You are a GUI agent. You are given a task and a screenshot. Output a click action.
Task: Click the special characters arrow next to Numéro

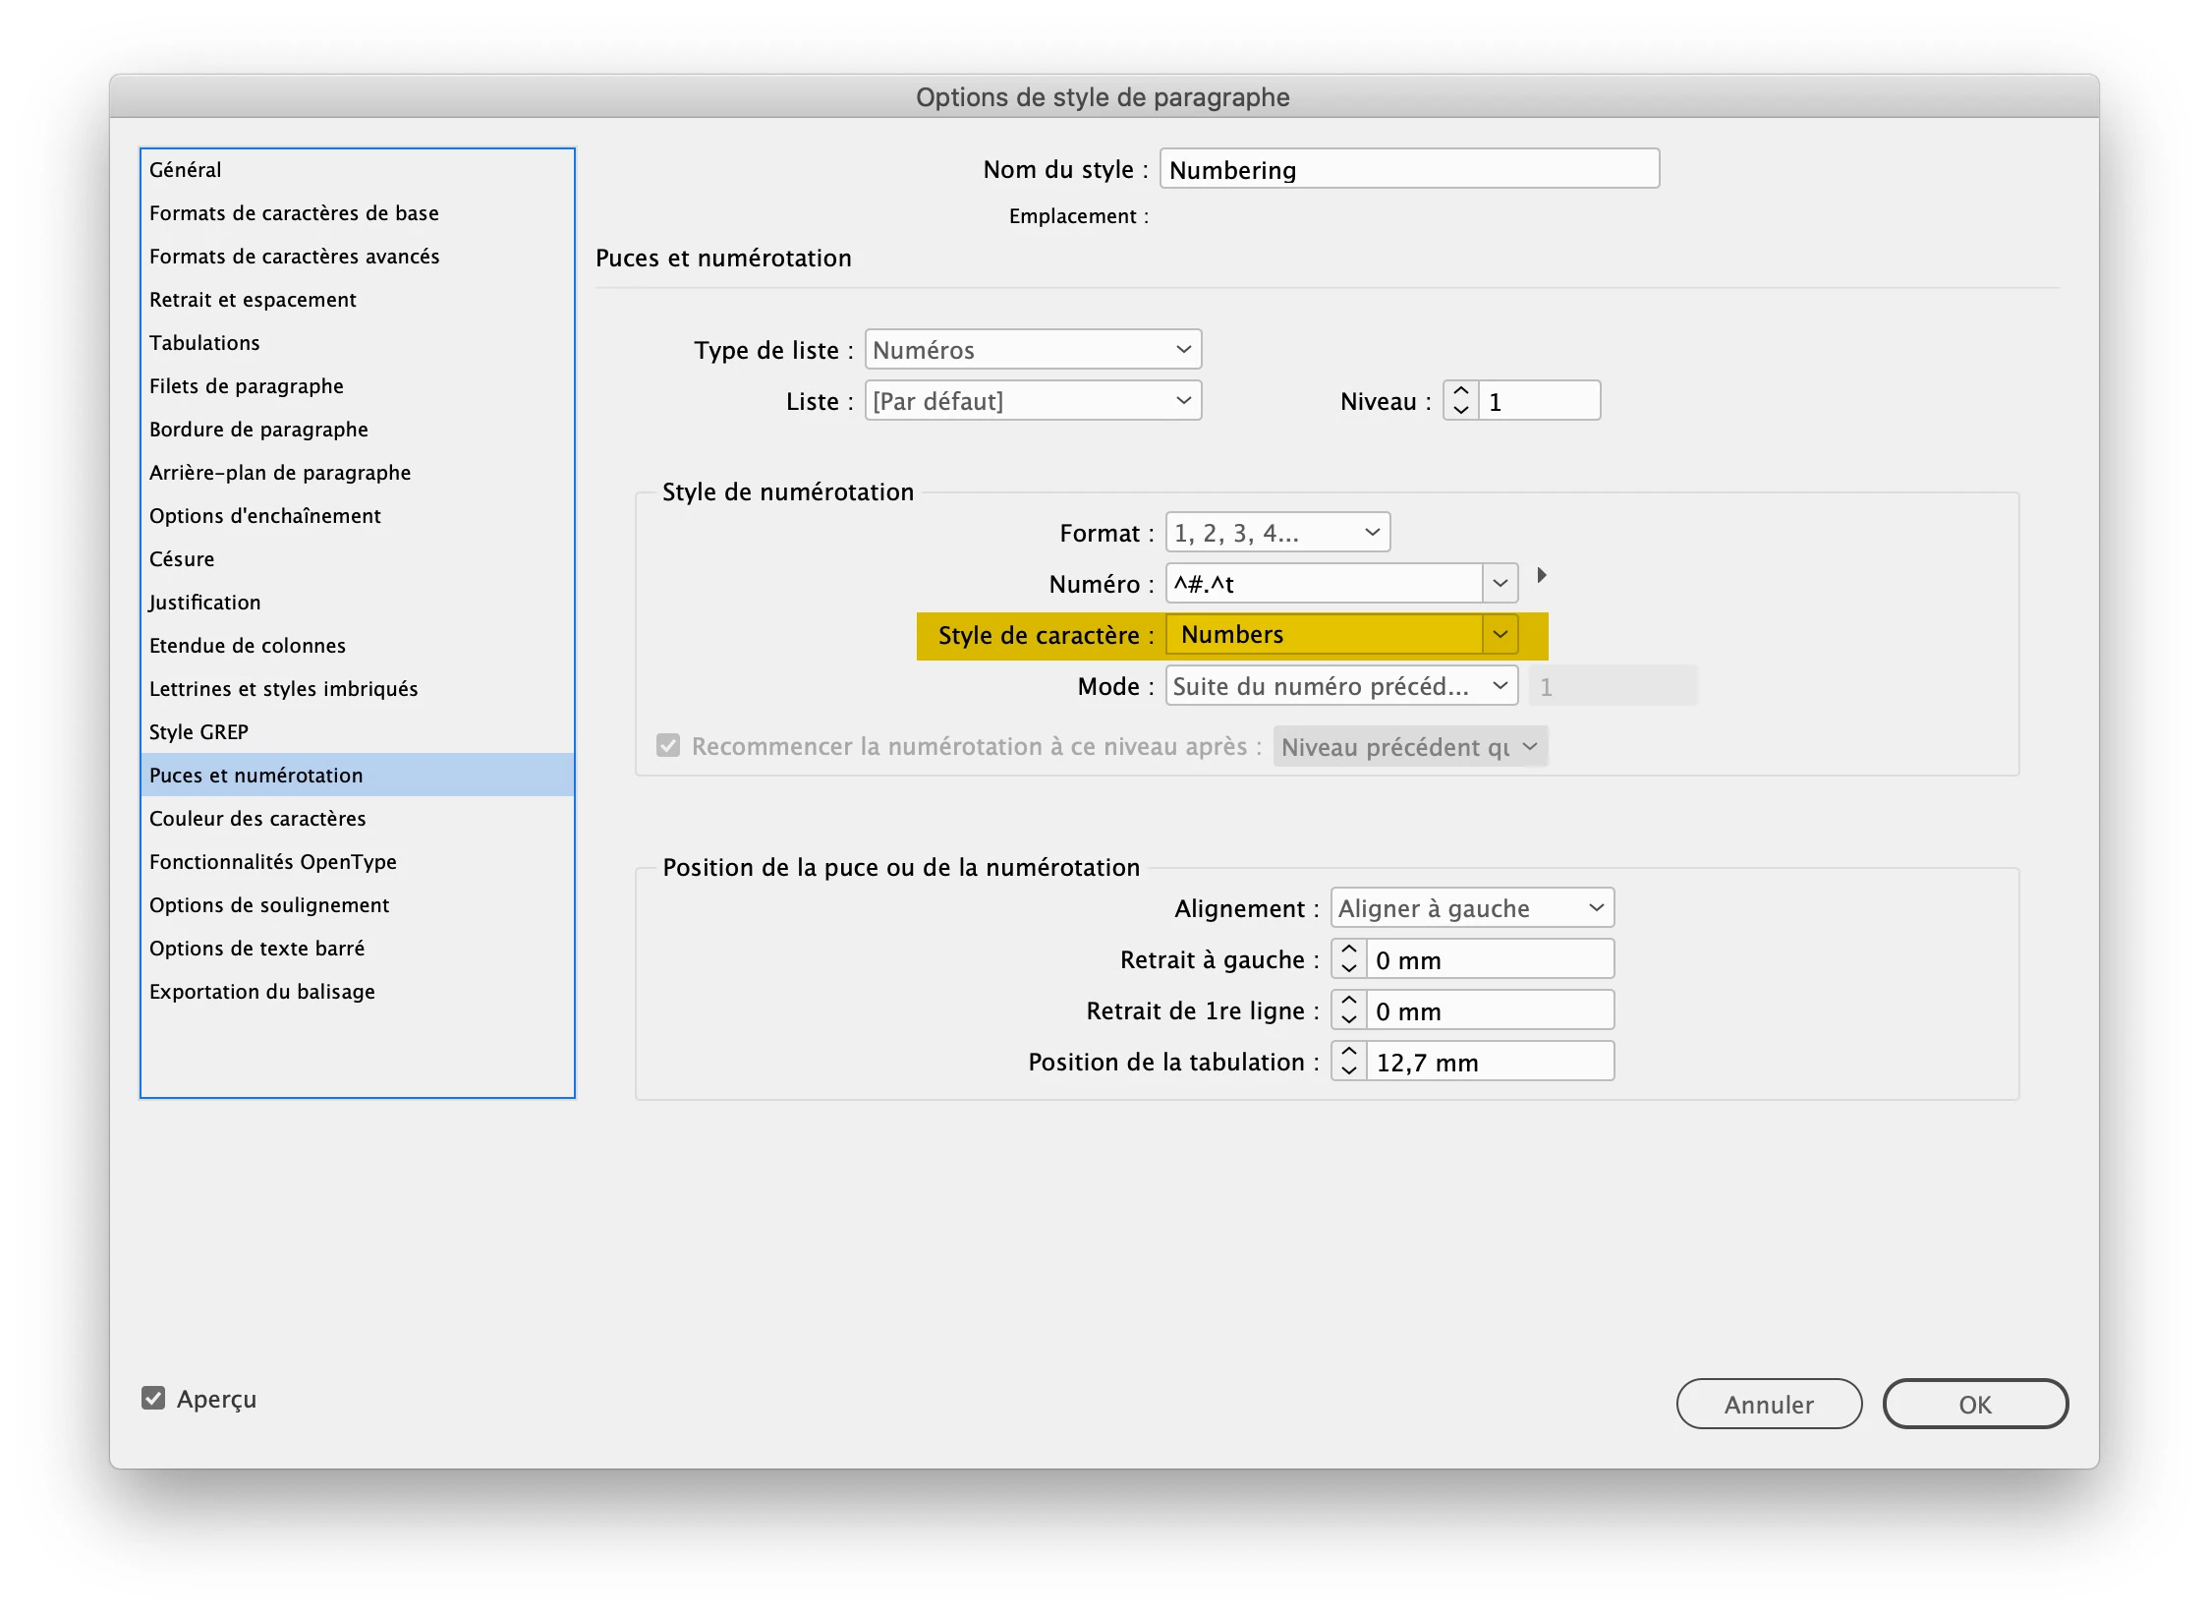pos(1541,575)
